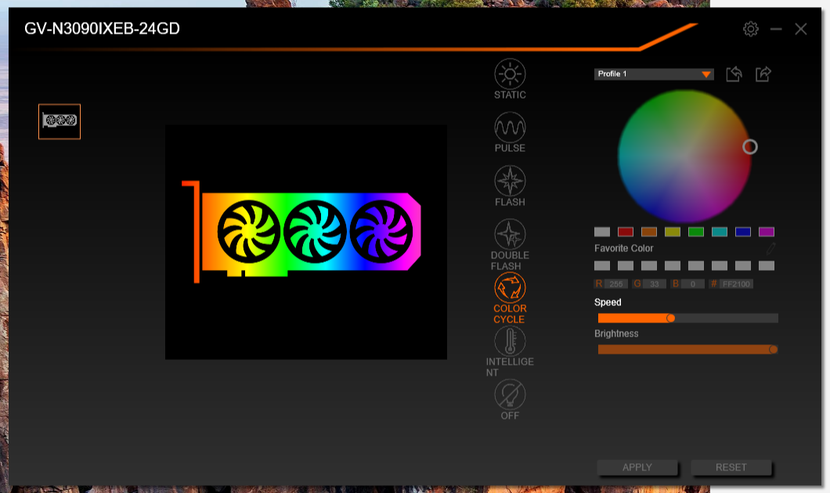Select the graphics card thumbnail in sidebar
830x493 pixels.
(x=60, y=121)
